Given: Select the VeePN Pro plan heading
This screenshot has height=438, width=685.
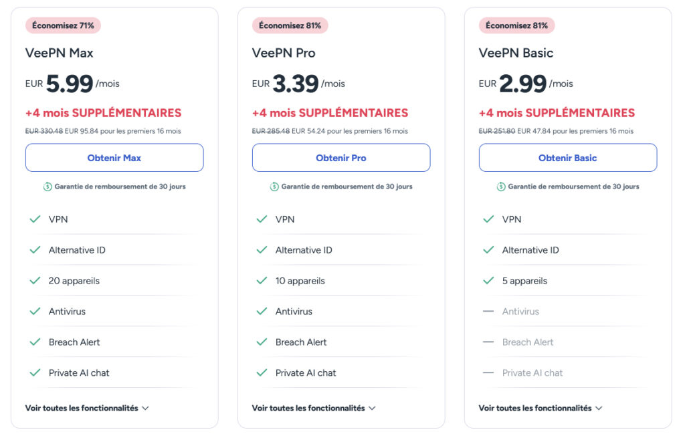Looking at the screenshot, I should [284, 53].
